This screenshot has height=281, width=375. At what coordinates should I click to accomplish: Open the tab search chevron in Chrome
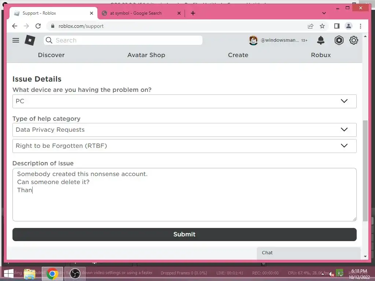point(324,13)
